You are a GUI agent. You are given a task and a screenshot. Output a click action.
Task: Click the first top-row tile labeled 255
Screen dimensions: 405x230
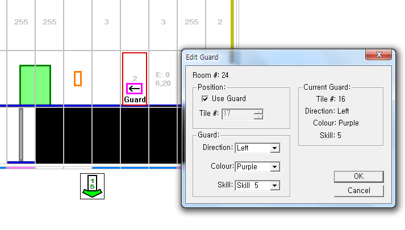(x=21, y=22)
